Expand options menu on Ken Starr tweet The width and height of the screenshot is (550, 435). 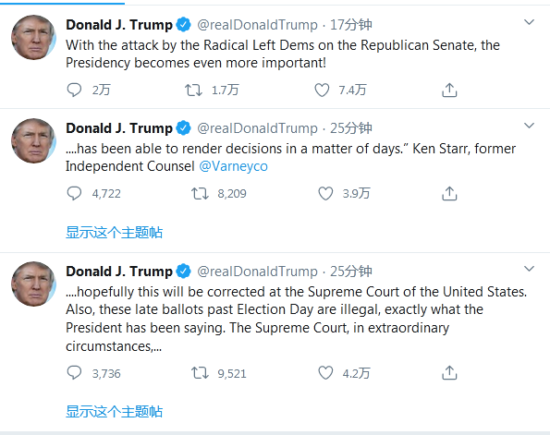(x=529, y=126)
